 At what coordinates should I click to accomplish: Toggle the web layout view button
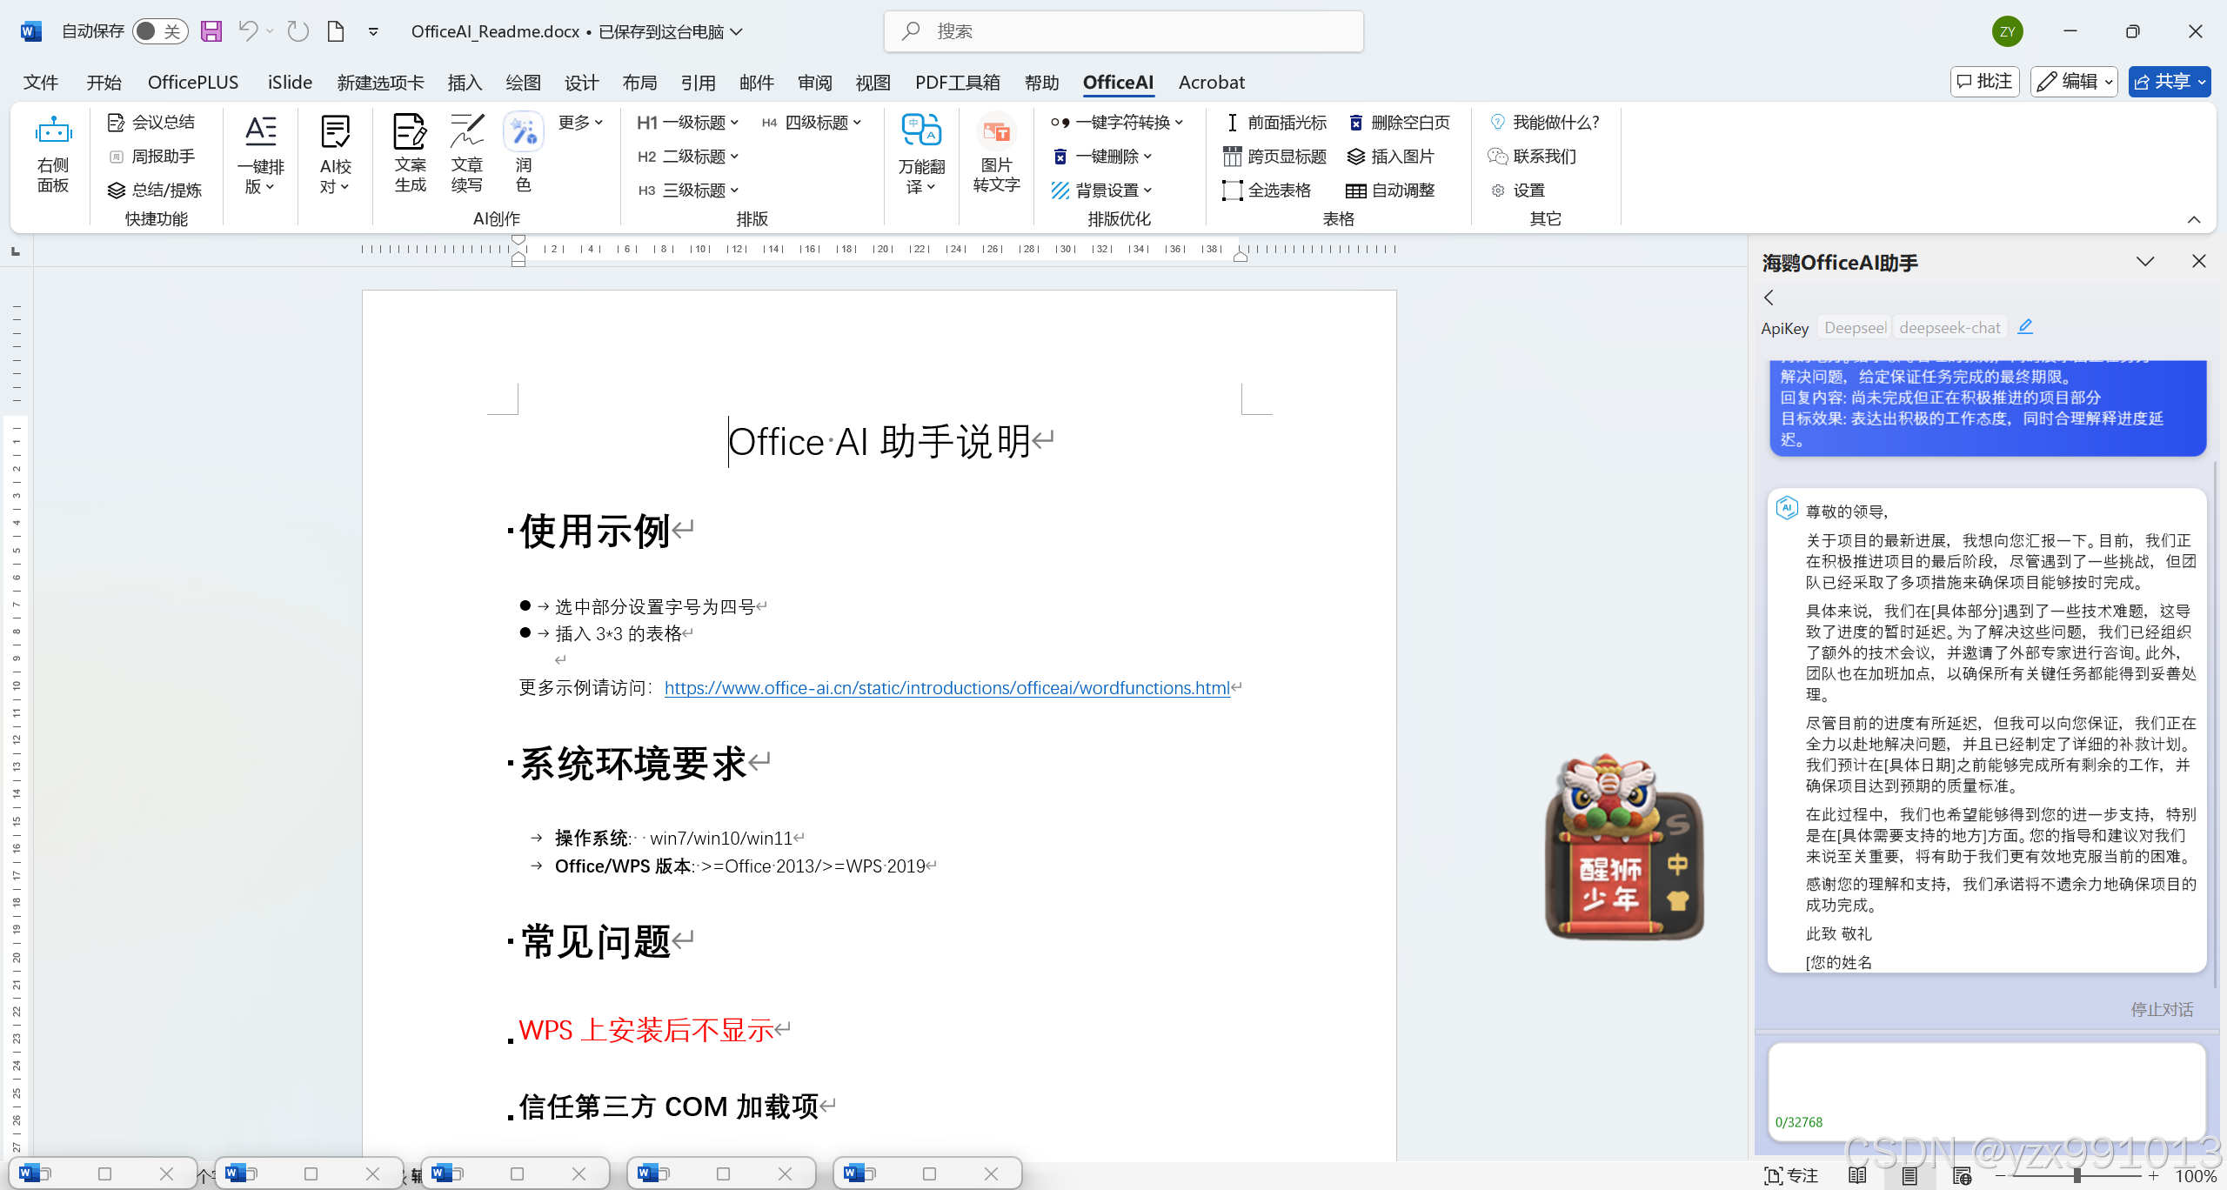coord(1962,1175)
